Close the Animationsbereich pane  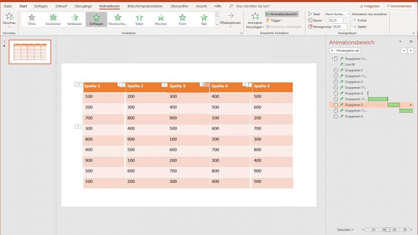click(411, 41)
